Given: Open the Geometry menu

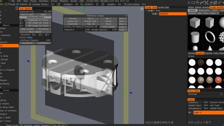Looking at the screenshot, I should coord(43,1).
